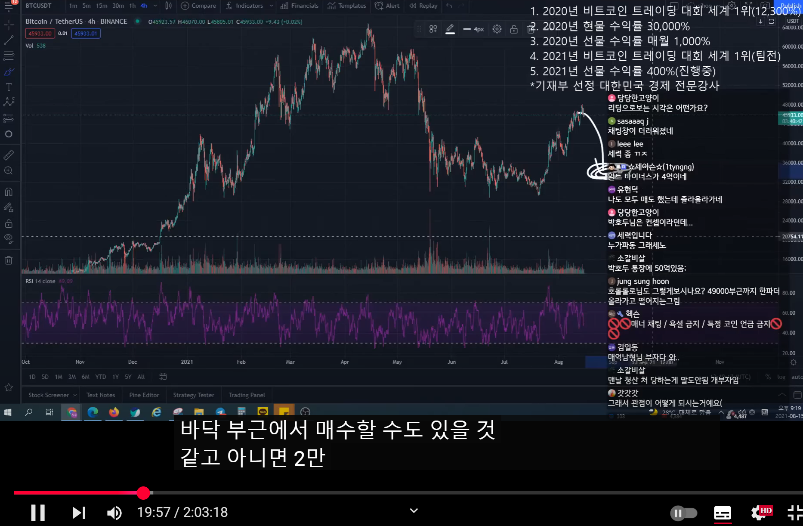
Task: Click the BTCUSDT symbol search field
Action: [x=39, y=6]
